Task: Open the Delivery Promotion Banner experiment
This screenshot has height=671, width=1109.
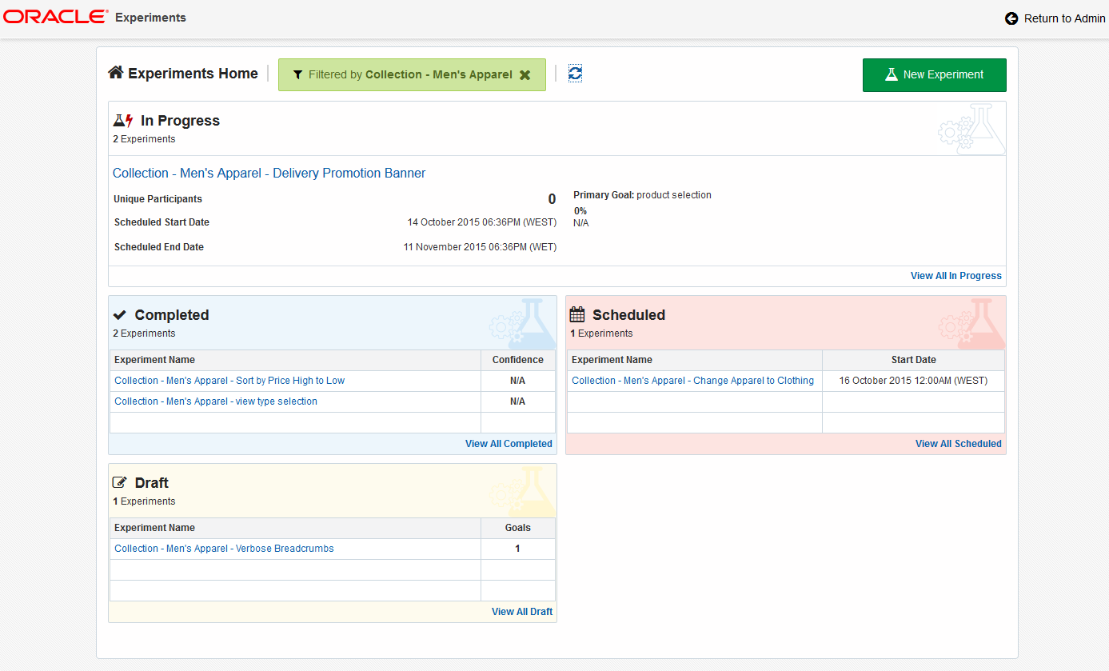Action: click(x=269, y=174)
